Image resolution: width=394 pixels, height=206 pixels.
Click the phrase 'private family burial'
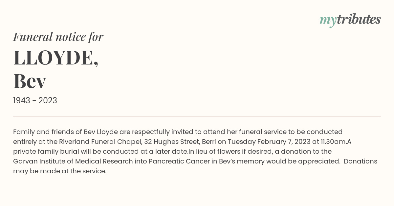coord(48,152)
